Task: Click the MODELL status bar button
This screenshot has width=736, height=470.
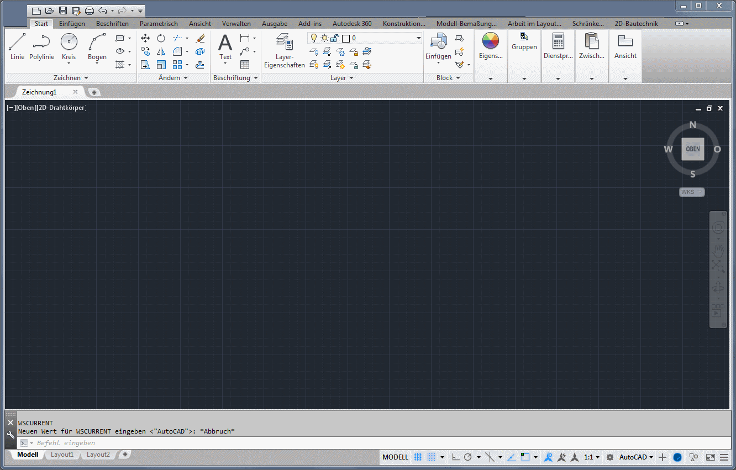Action: [395, 457]
